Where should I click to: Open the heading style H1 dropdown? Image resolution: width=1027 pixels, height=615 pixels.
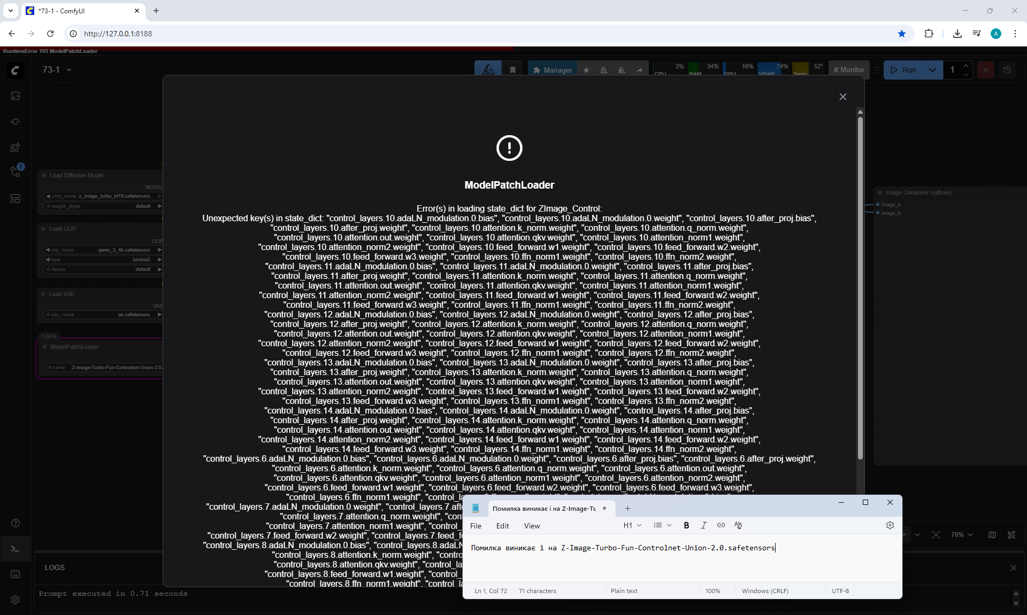(x=632, y=525)
